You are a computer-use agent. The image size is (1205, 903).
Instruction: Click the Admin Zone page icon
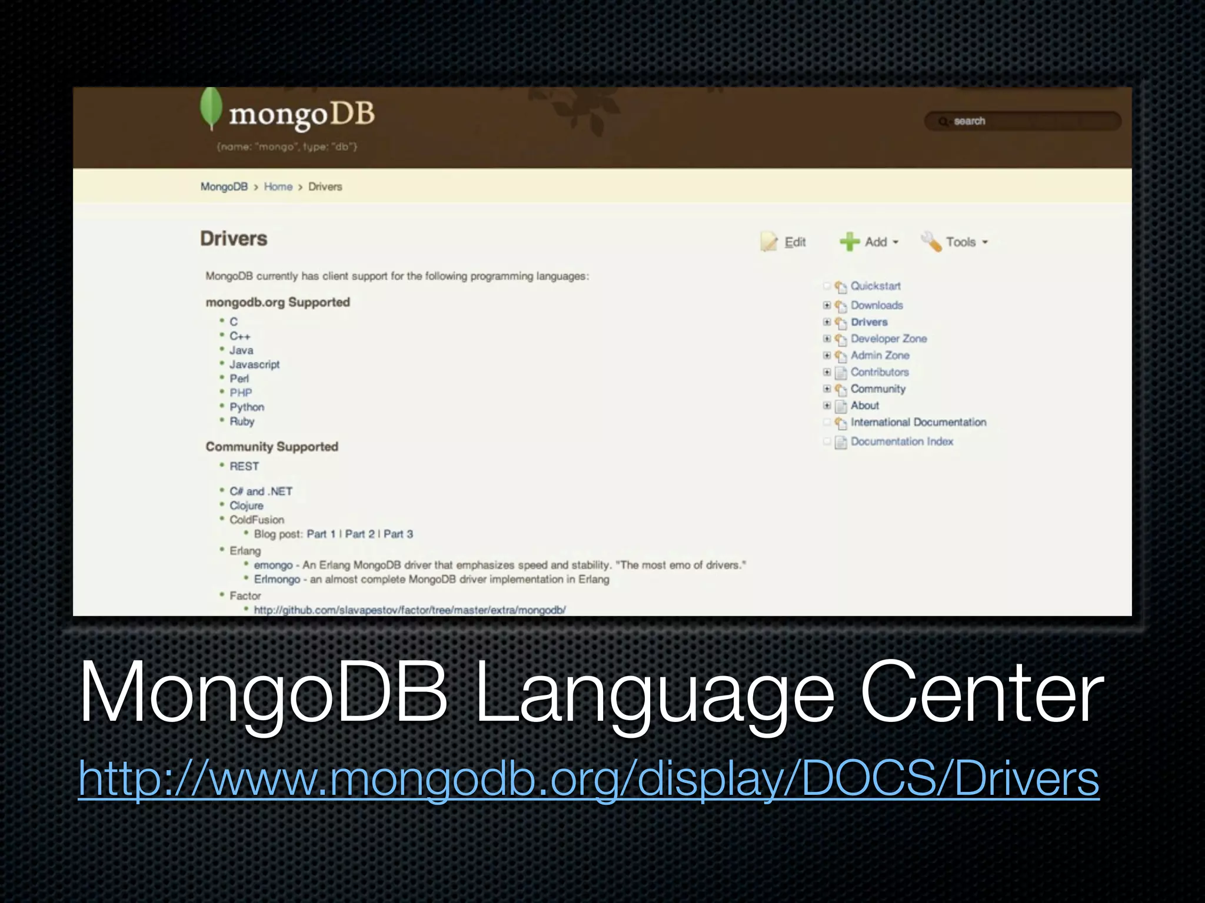tap(840, 356)
